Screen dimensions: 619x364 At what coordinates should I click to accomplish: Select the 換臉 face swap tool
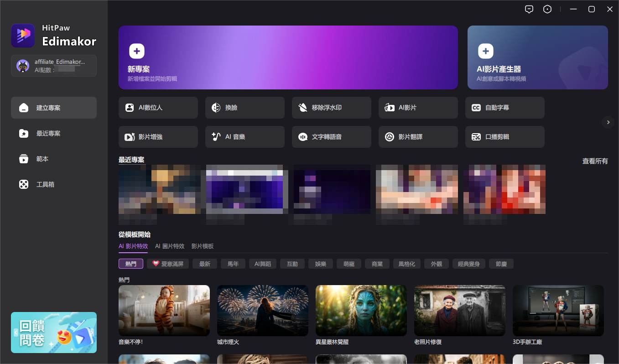tap(244, 108)
